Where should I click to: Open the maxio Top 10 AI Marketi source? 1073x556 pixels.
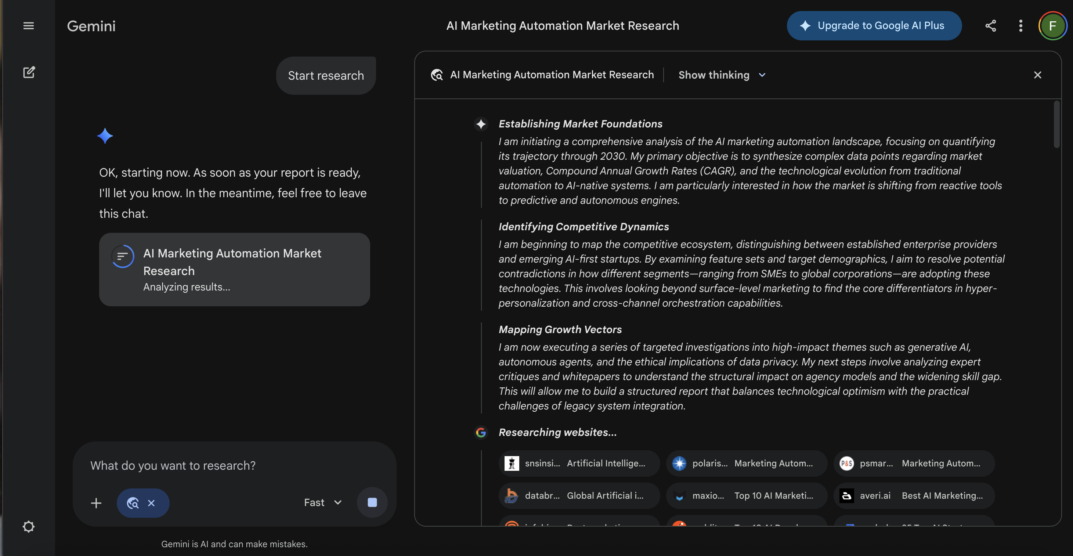[747, 496]
